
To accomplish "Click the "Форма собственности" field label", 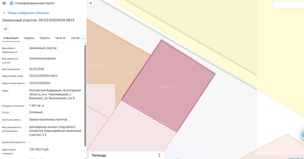I will coord(14,142).
